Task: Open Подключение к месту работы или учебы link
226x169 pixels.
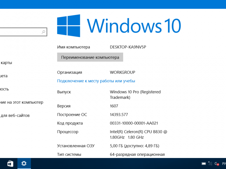Action: coord(96,81)
